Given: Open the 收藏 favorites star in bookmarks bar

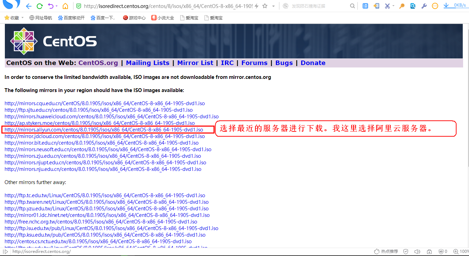Looking at the screenshot, I should click(x=11, y=18).
